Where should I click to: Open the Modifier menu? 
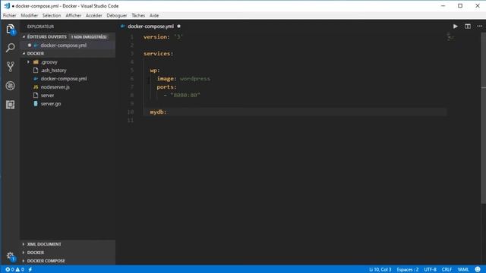click(x=30, y=15)
